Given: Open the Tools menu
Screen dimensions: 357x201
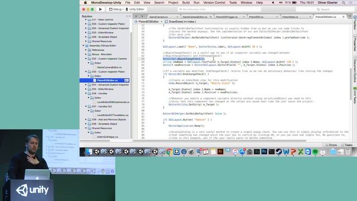Looking at the screenshot, I should coord(233,2).
